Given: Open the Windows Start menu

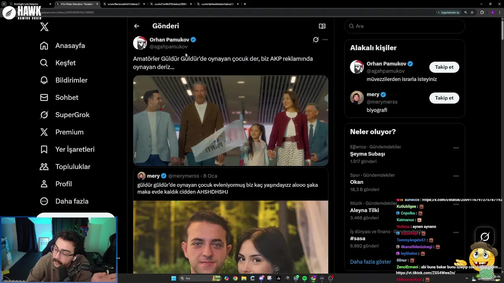Looking at the screenshot, I should (x=174, y=278).
